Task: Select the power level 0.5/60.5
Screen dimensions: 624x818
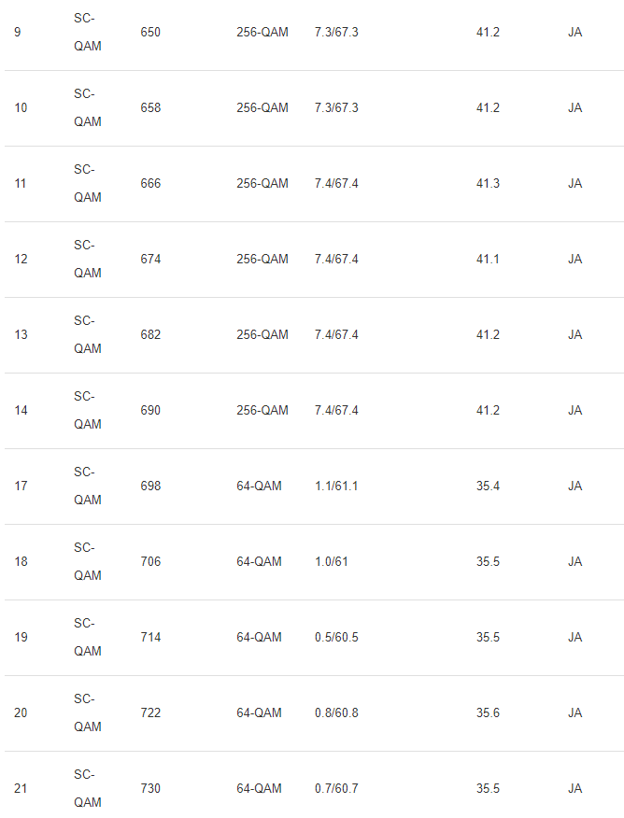Action: [336, 638]
